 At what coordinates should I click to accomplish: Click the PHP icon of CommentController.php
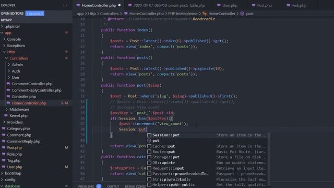coord(8,84)
